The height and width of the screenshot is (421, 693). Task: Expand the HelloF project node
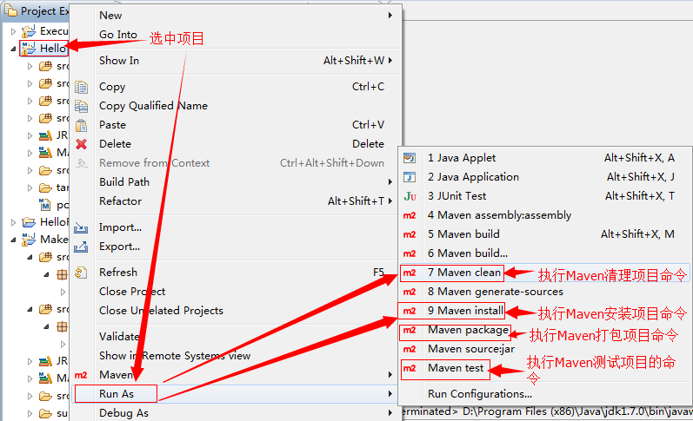(13, 222)
